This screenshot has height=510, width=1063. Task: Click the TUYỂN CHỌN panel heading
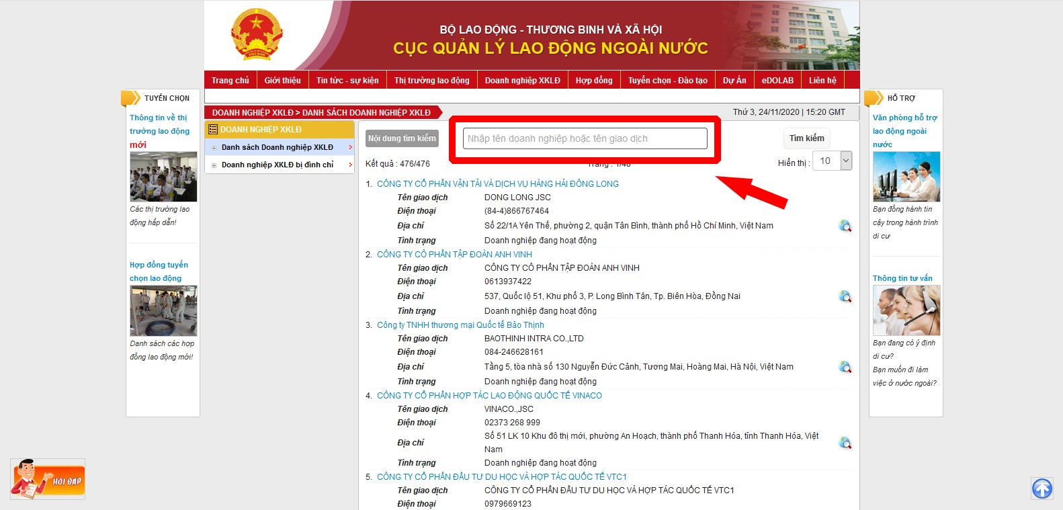tap(167, 98)
